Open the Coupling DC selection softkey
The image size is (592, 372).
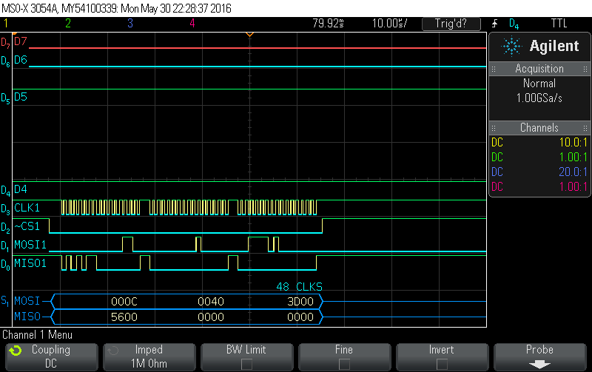[x=50, y=356]
